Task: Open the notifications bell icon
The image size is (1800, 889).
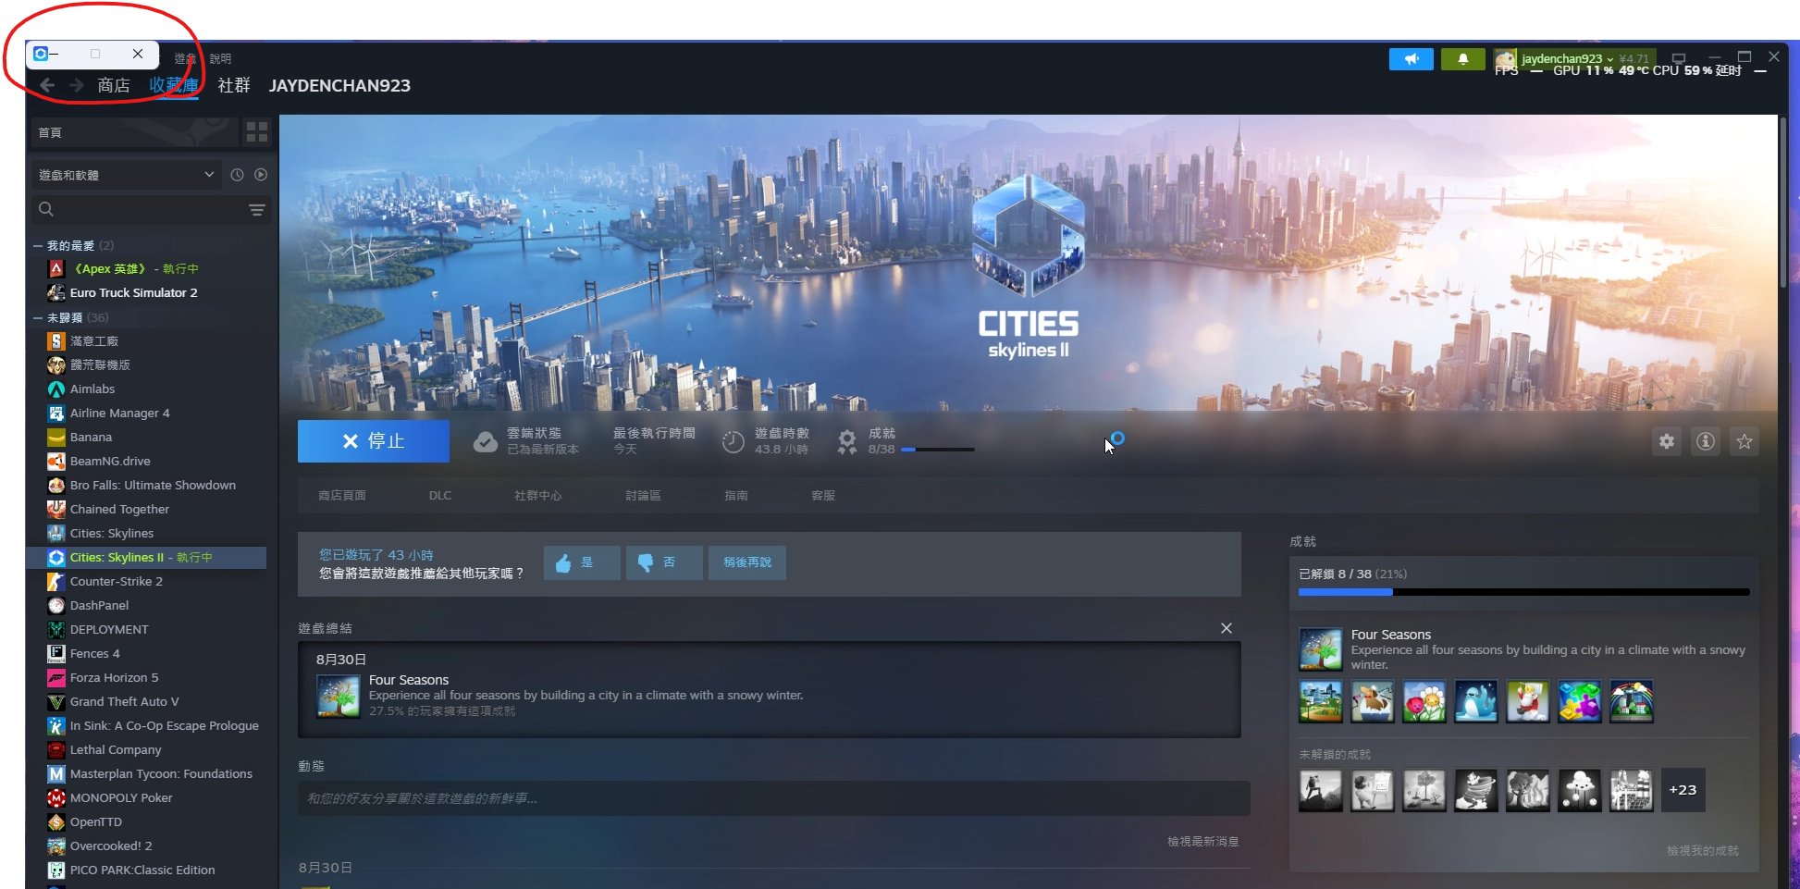Action: tap(1462, 59)
